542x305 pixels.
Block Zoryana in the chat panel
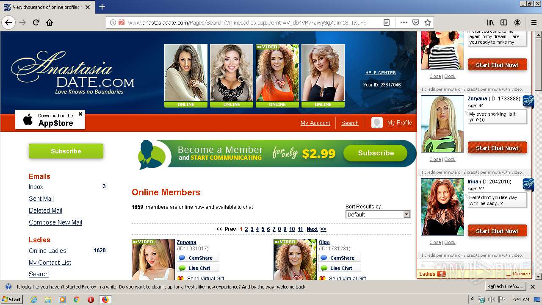tap(450, 160)
